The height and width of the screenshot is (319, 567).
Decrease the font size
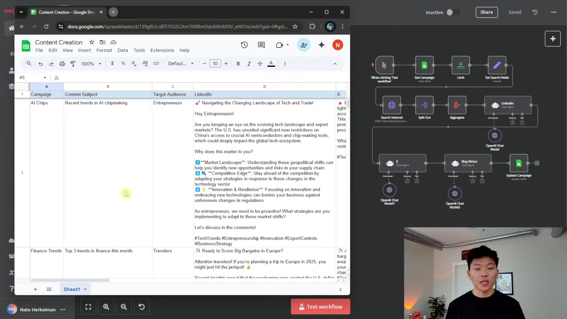204,64
